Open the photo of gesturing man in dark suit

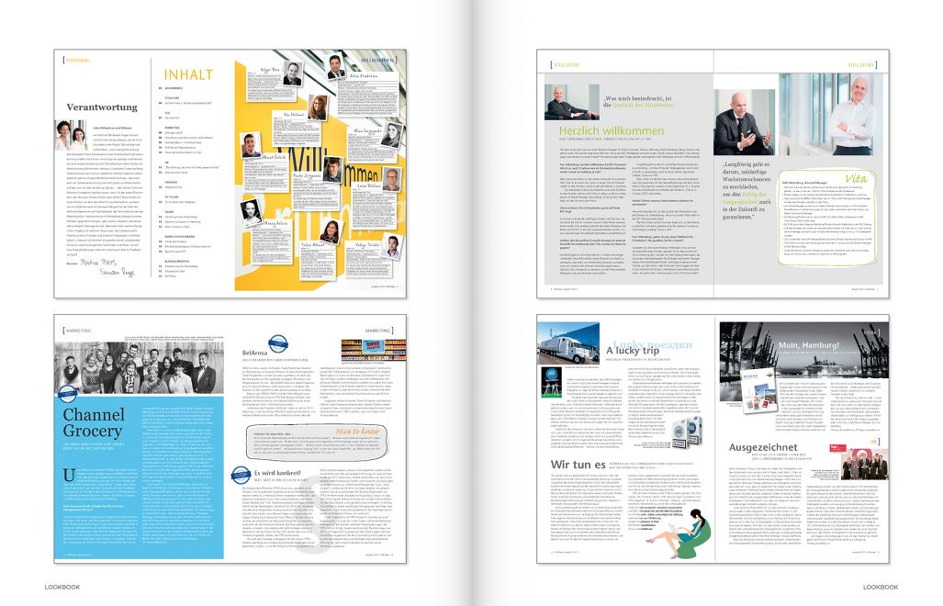[744, 123]
